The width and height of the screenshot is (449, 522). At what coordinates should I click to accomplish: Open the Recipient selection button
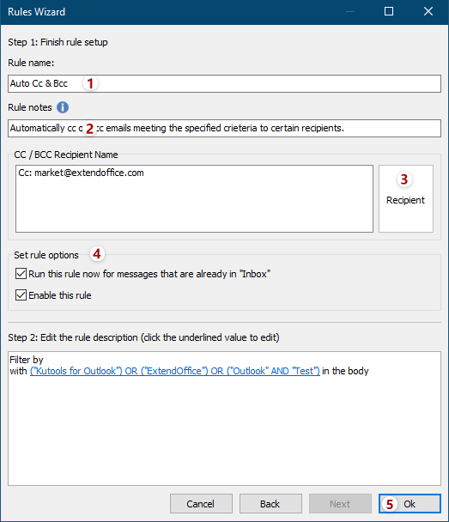tap(406, 198)
